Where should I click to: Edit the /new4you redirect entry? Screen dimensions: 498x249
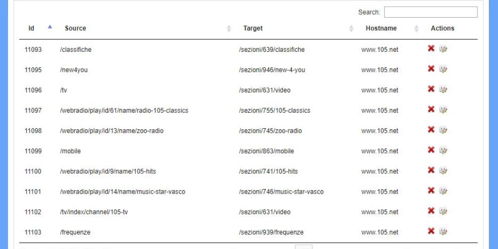[443, 69]
